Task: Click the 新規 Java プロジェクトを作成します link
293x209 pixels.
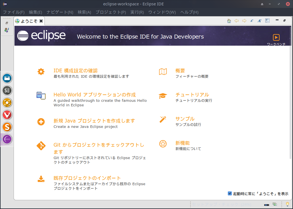Action: coord(94,121)
